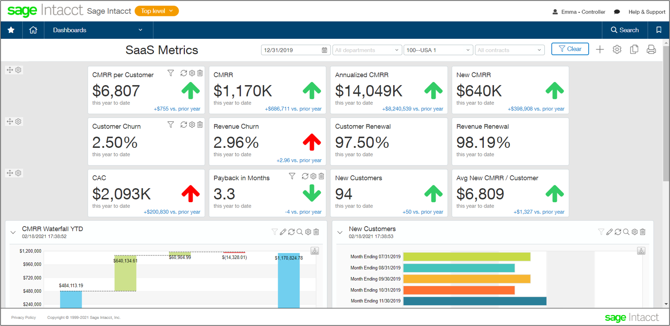Edit the CMRR Waterfall YTD chart
The width and height of the screenshot is (670, 326).
click(x=283, y=232)
